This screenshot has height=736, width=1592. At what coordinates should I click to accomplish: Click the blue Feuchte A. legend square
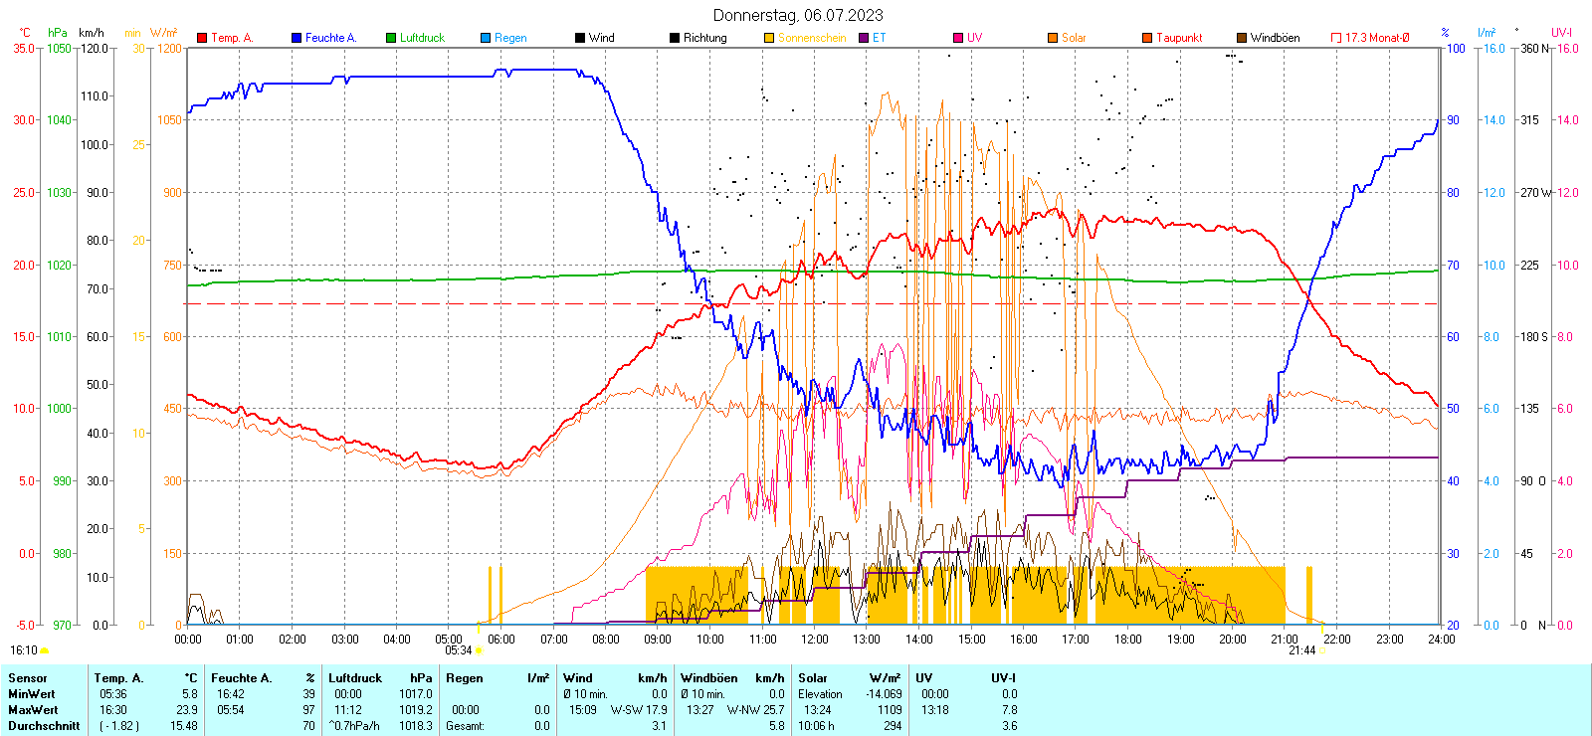point(297,38)
